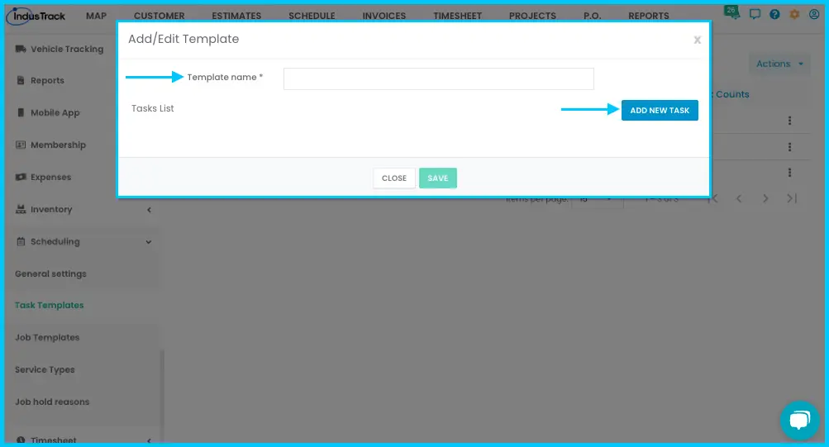Go to the next page arrow

pos(765,198)
